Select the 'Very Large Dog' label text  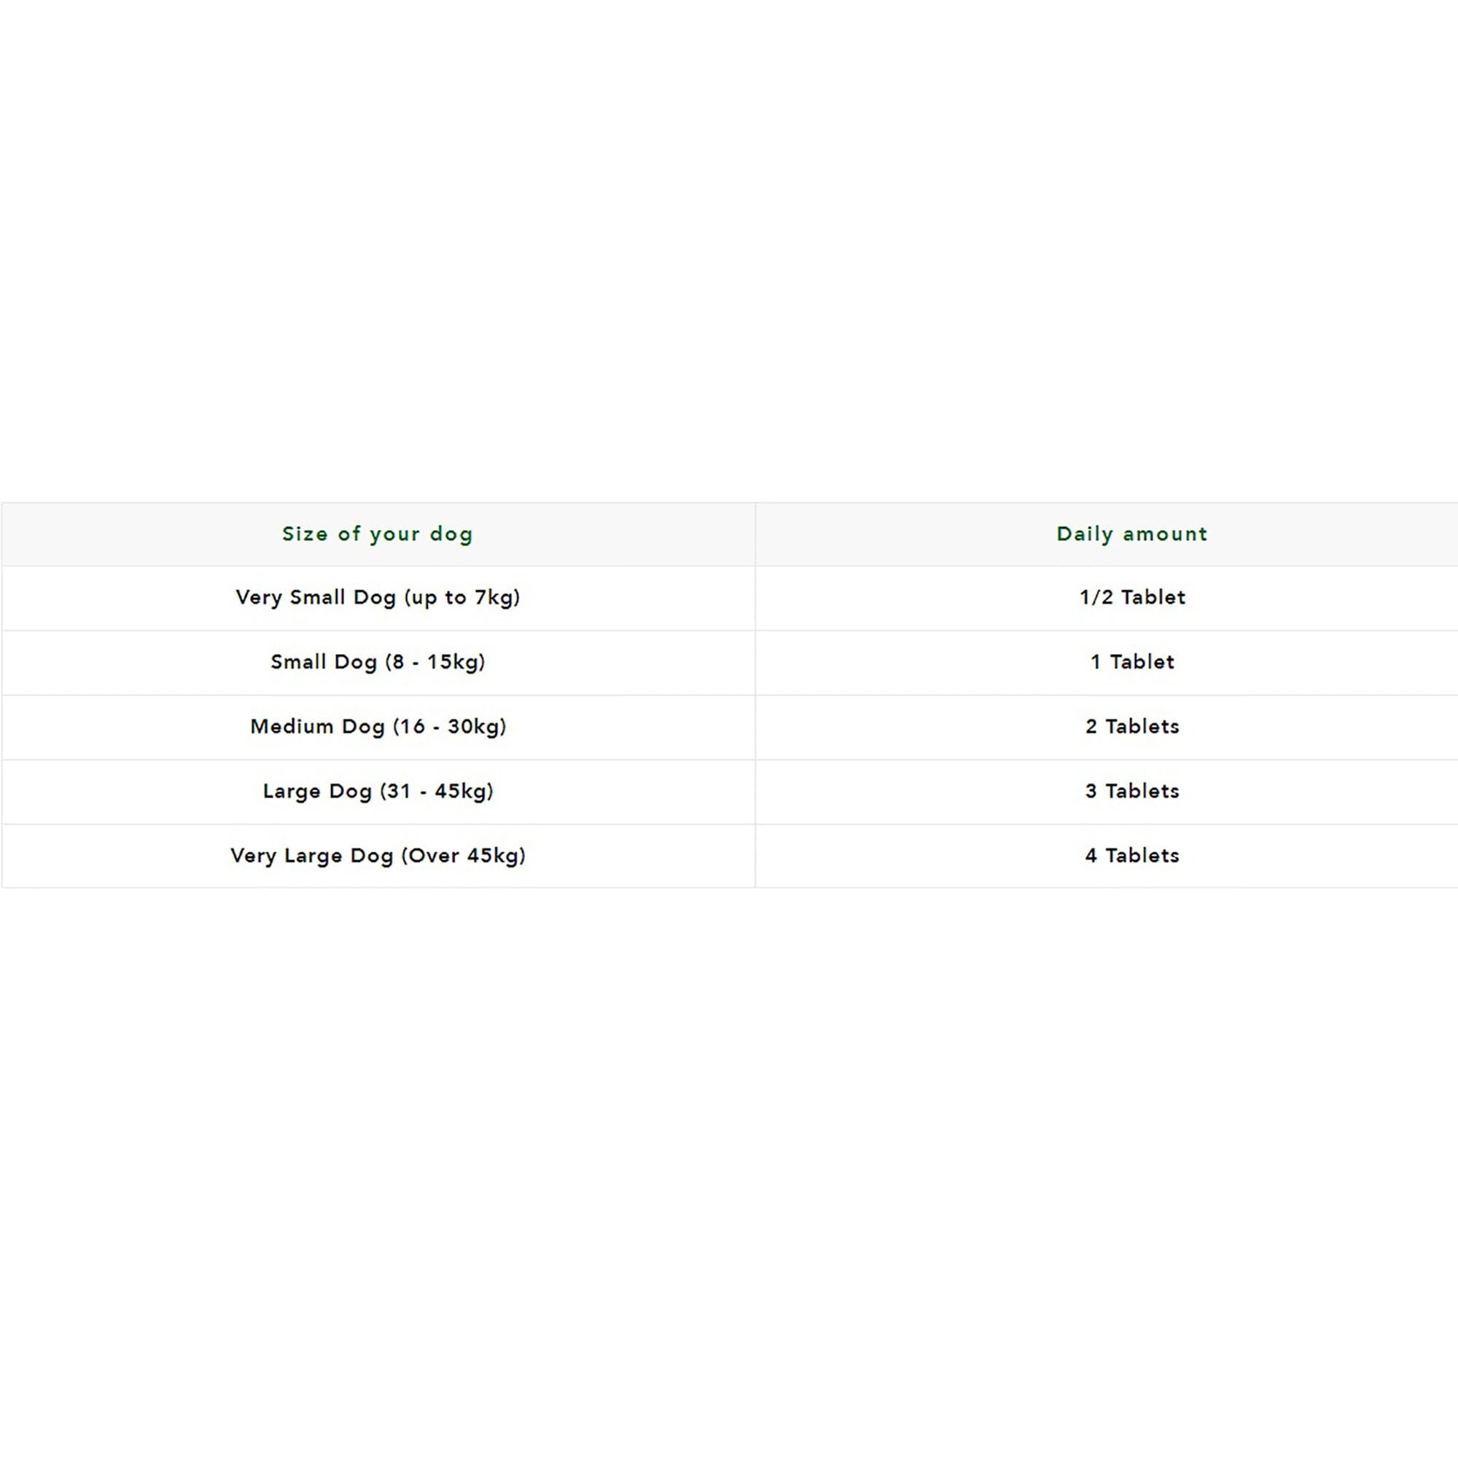pos(312,856)
